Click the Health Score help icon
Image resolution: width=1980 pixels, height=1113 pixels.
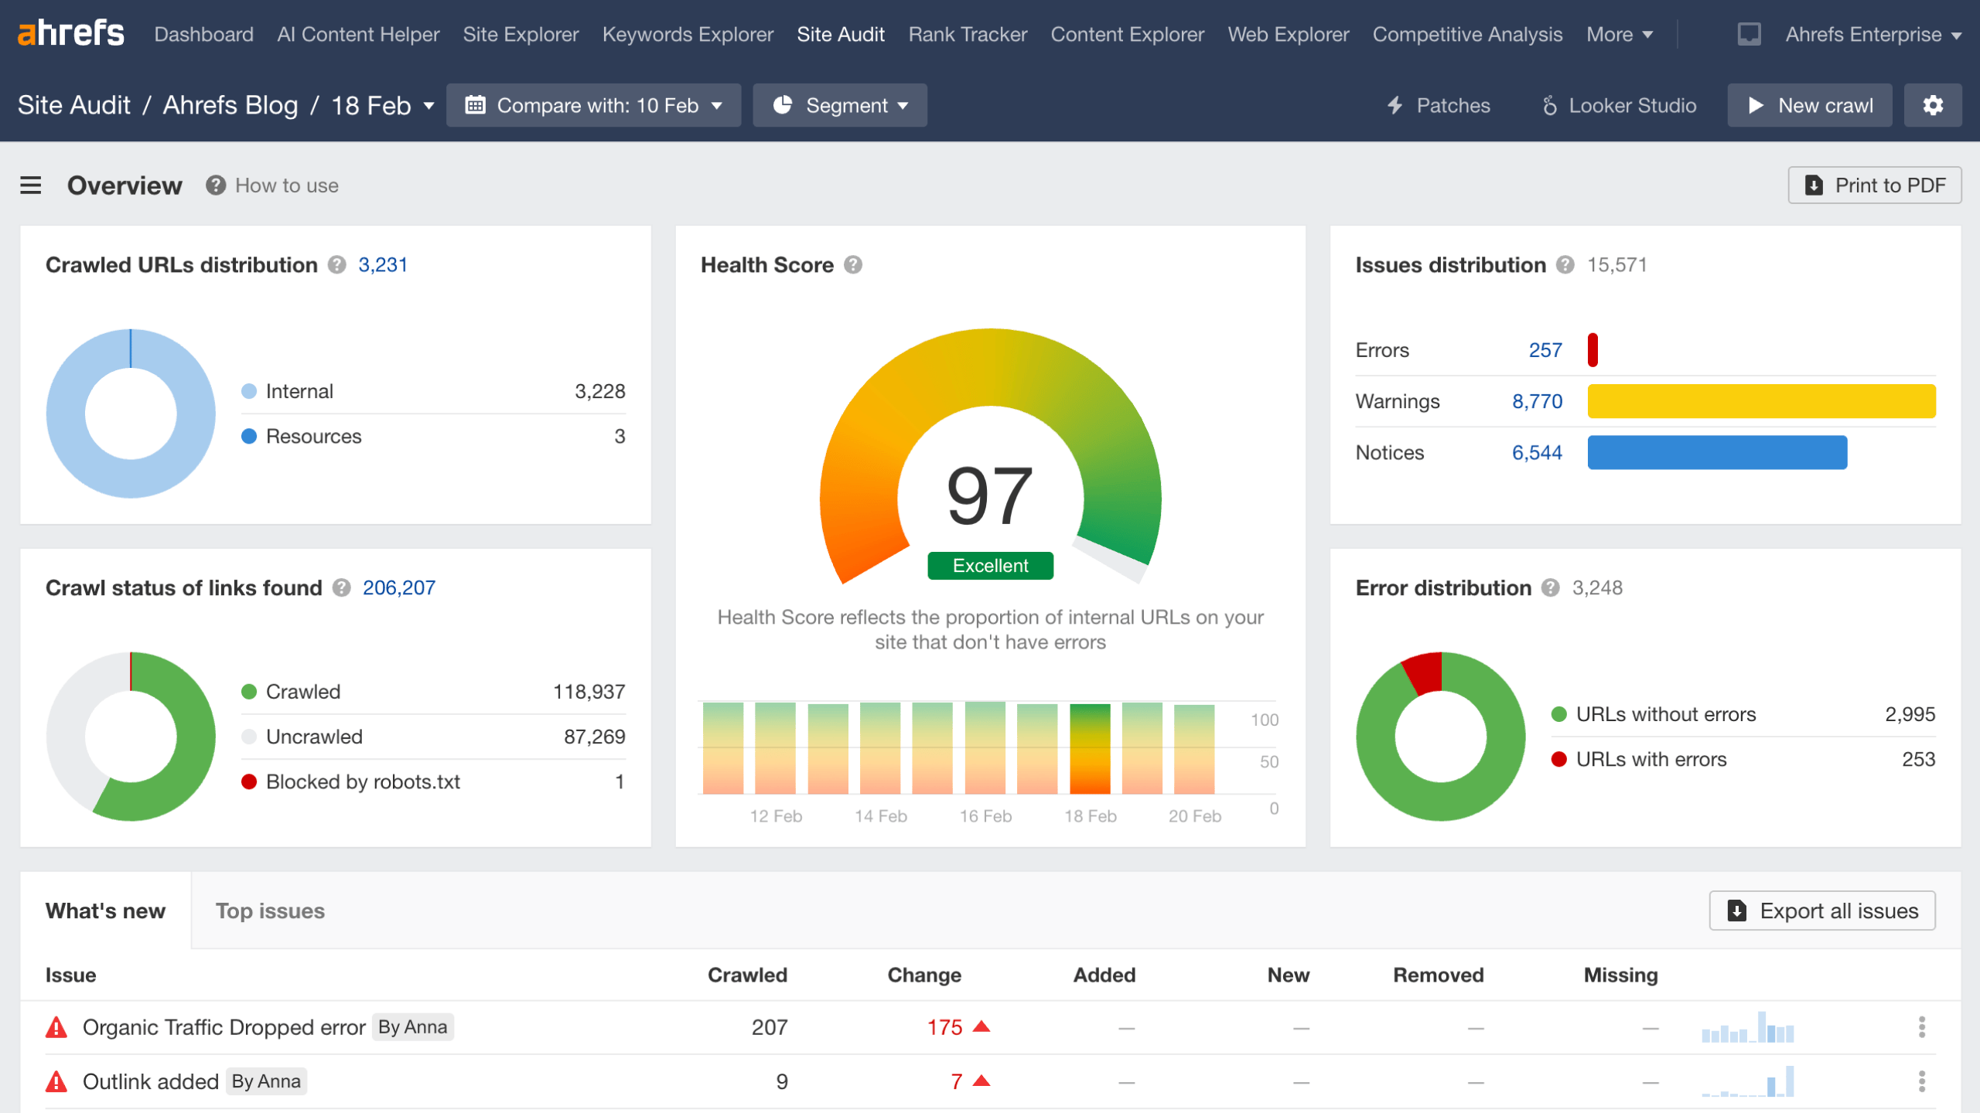pos(854,264)
